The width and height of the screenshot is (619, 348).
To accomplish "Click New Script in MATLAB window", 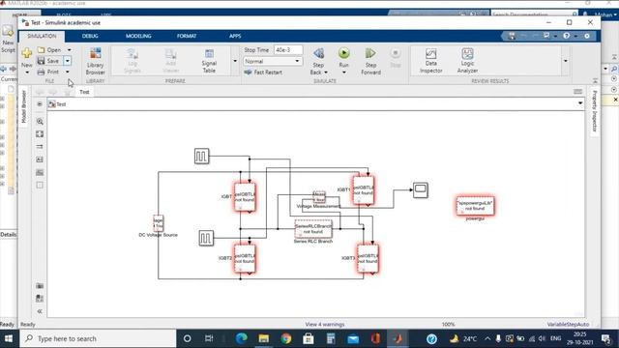I will [8, 40].
